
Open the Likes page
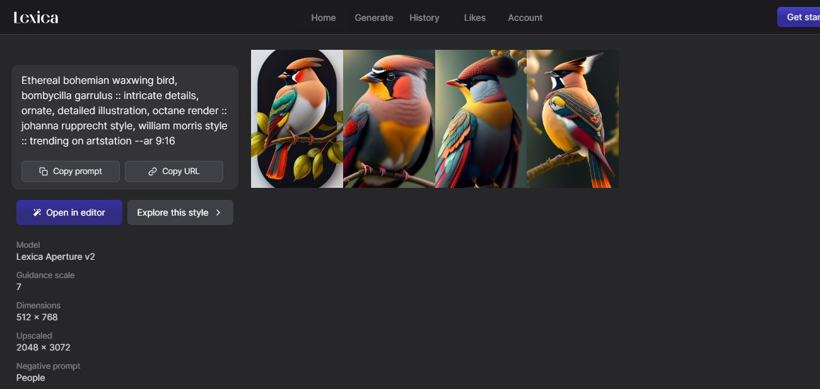474,18
